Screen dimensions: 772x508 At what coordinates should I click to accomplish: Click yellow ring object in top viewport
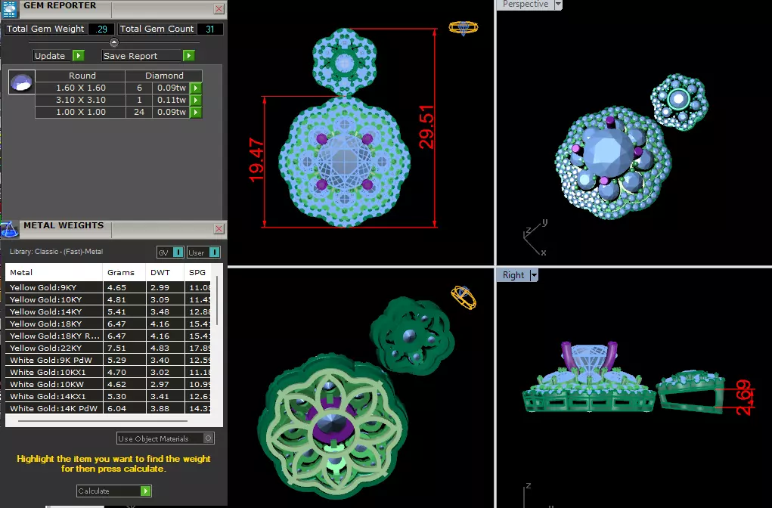(x=464, y=27)
